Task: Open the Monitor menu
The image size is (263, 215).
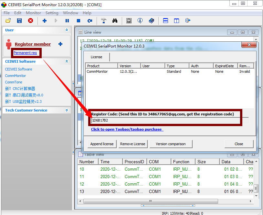Action: [33, 13]
